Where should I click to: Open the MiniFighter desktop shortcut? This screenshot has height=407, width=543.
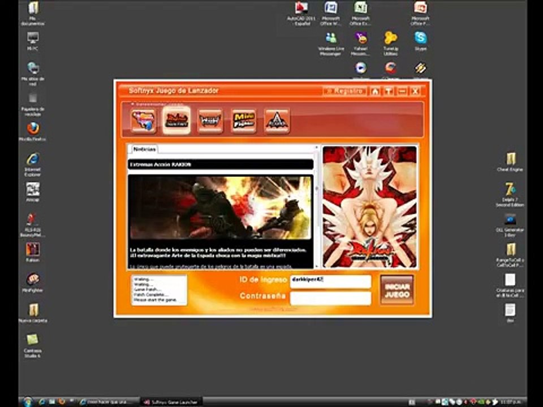pos(33,283)
